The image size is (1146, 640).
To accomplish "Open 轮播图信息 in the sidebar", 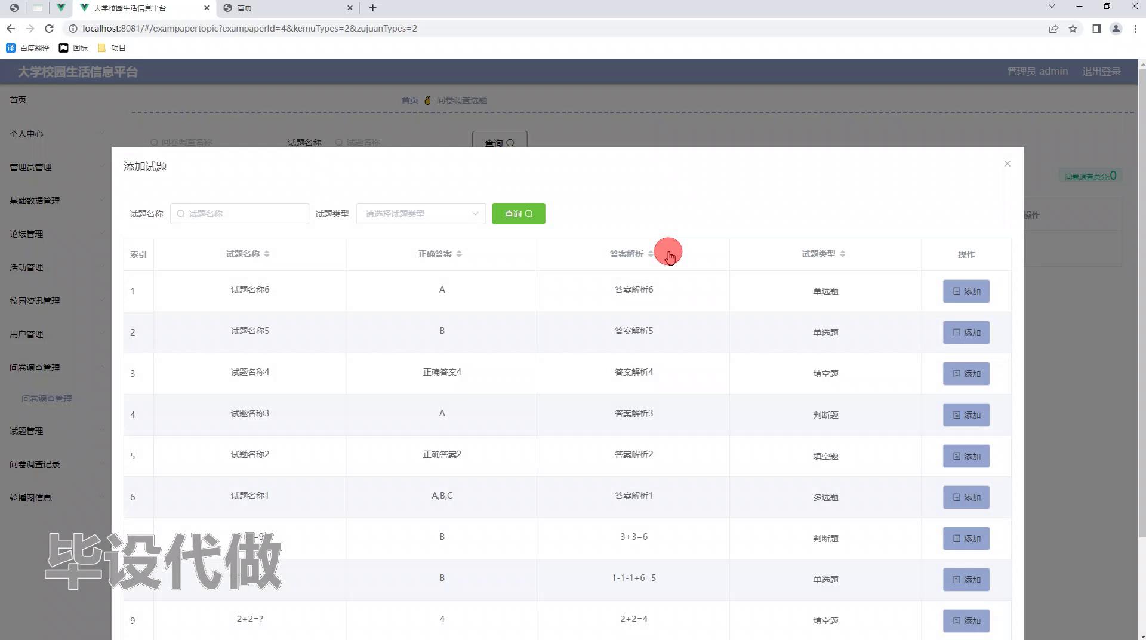I will [30, 498].
